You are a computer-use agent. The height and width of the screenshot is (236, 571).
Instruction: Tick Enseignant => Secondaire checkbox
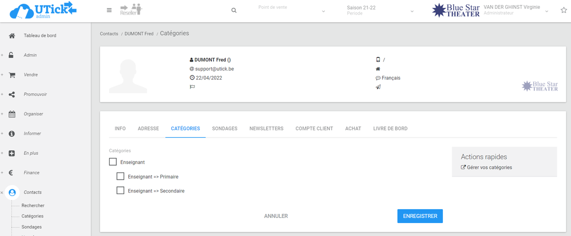click(120, 190)
